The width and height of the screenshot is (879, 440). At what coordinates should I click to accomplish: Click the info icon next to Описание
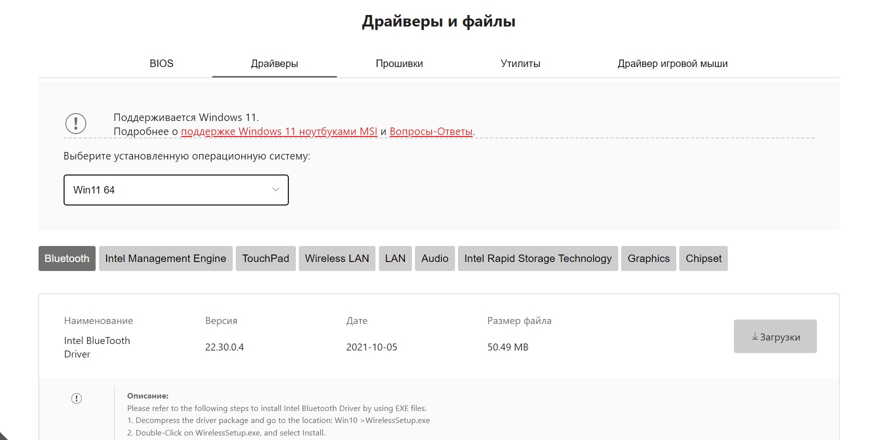pyautogui.click(x=77, y=398)
